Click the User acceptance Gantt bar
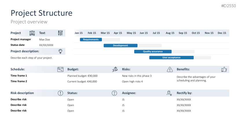This screenshot has height=134, width=240. point(171,58)
